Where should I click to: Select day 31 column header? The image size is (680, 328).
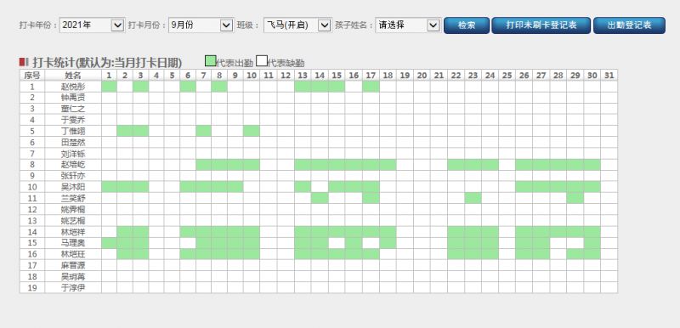[609, 76]
